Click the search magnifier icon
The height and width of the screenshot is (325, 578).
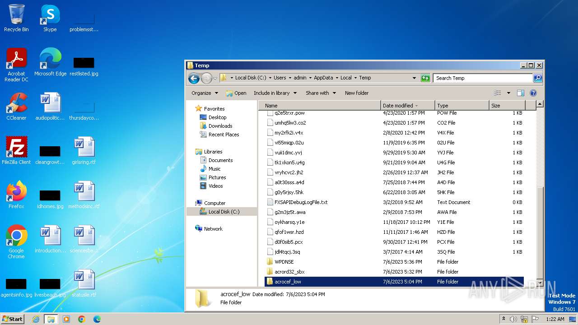coord(537,78)
